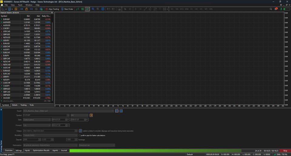Image resolution: width=291 pixels, height=156 pixels.
Task: Open symbol specification dollar icon in tester
Action: click(x=91, y=115)
